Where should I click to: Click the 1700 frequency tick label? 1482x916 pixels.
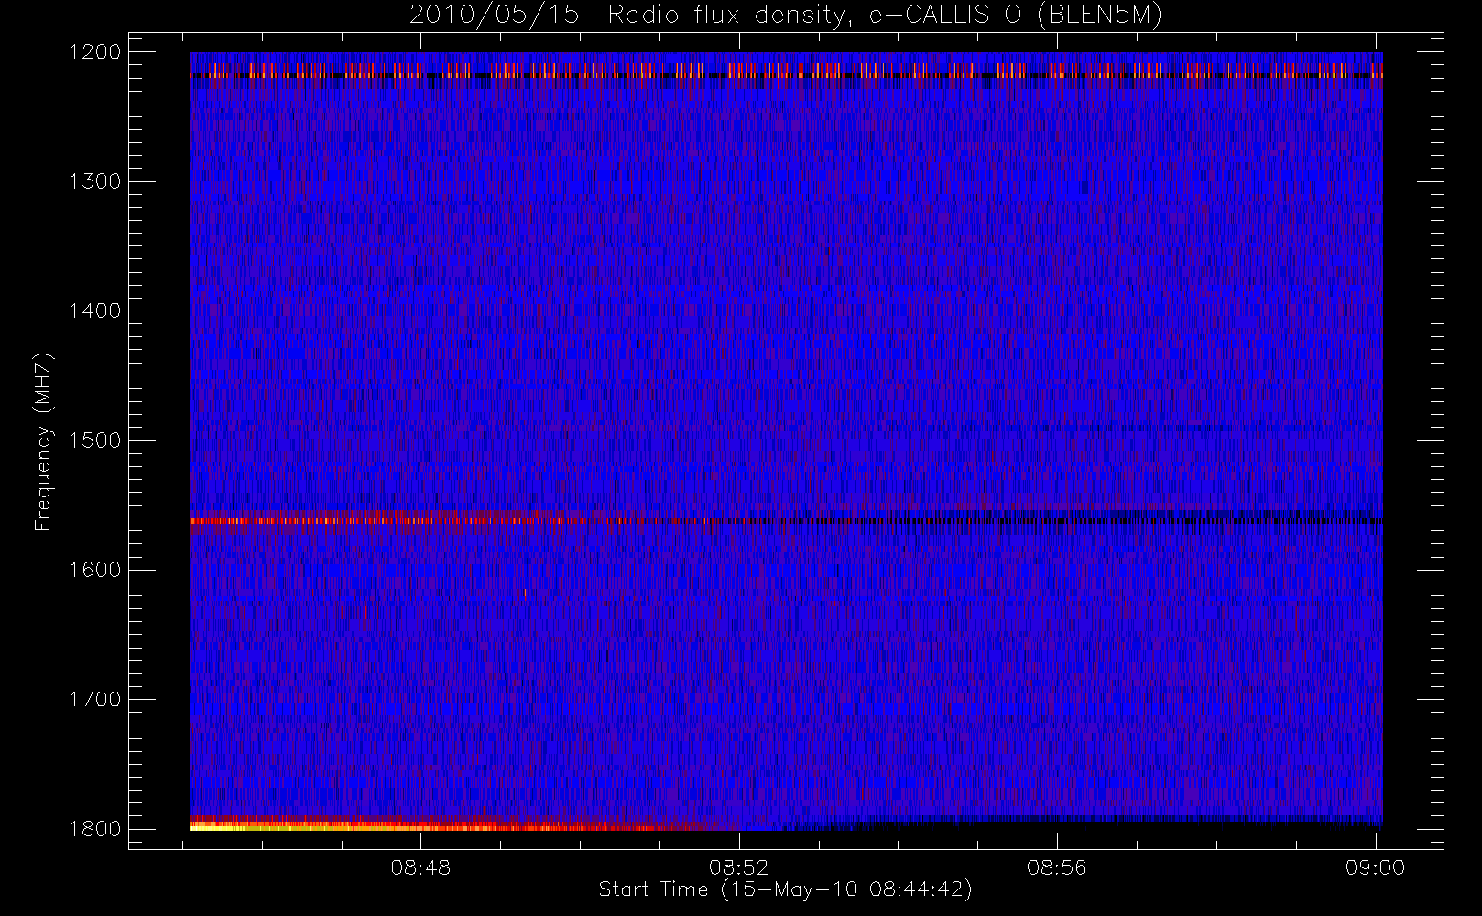point(95,700)
